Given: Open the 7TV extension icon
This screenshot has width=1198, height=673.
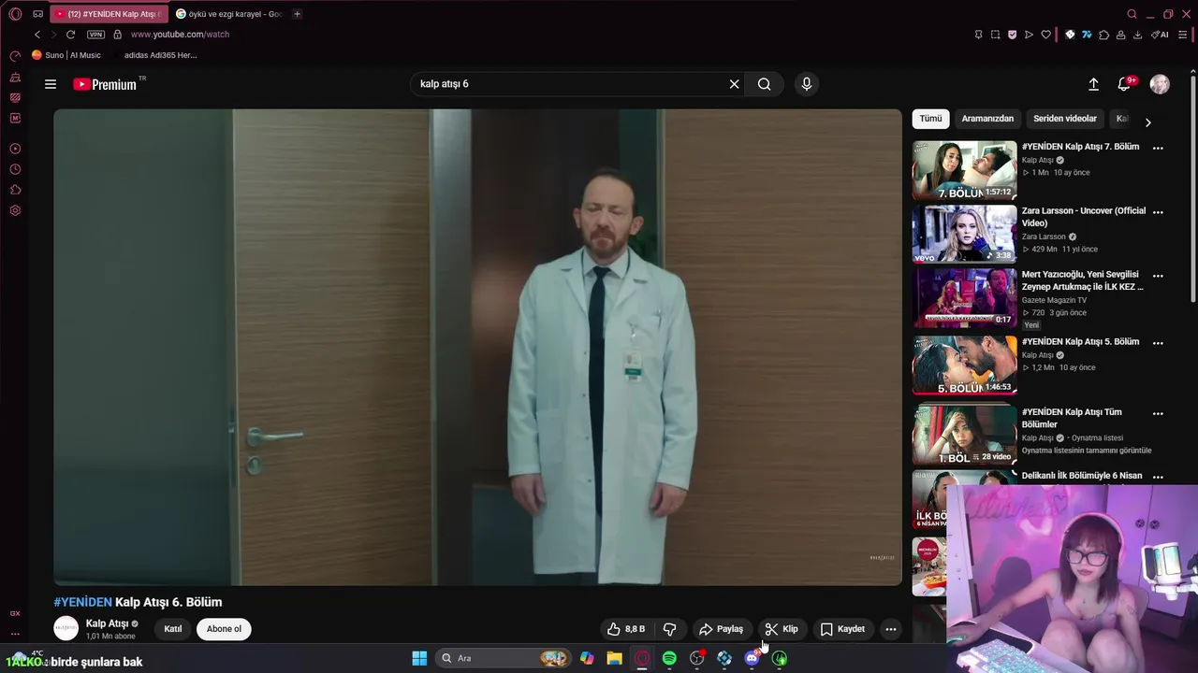Looking at the screenshot, I should coord(1087,35).
